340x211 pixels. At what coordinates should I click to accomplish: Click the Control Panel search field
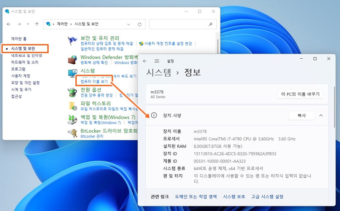[182, 24]
